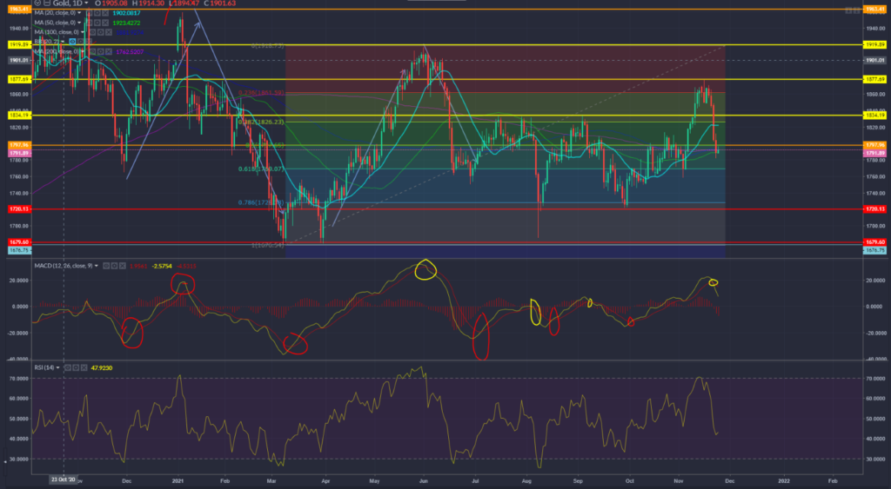The height and width of the screenshot is (489, 891).
Task: Open settings for MA (50, close, 0)
Action: pos(97,23)
